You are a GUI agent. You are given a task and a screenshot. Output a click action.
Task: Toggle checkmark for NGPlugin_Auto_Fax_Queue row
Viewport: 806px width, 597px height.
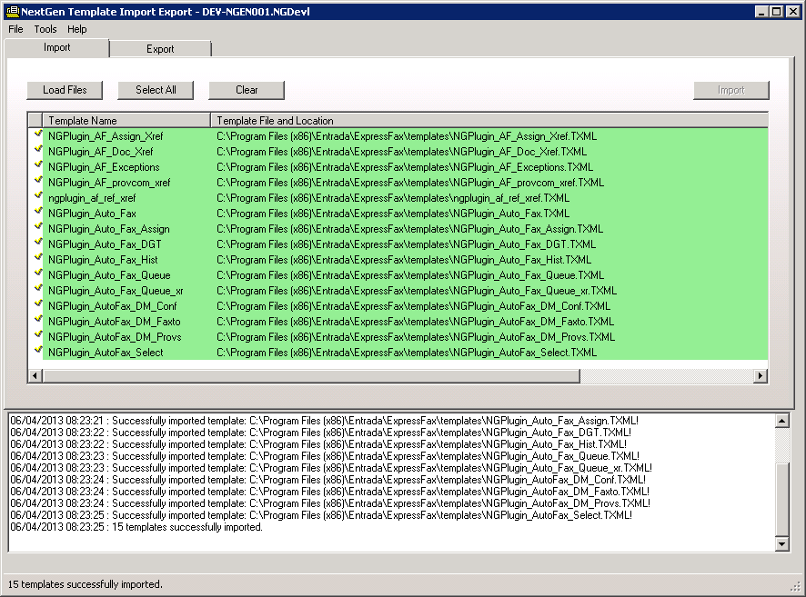click(x=37, y=274)
